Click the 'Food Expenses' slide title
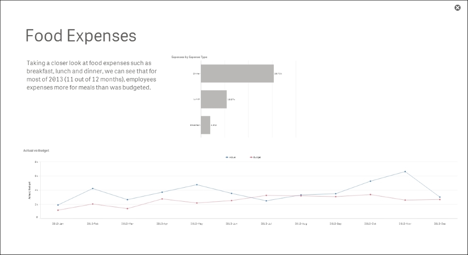Viewport: 468px width, 255px height. coord(81,36)
